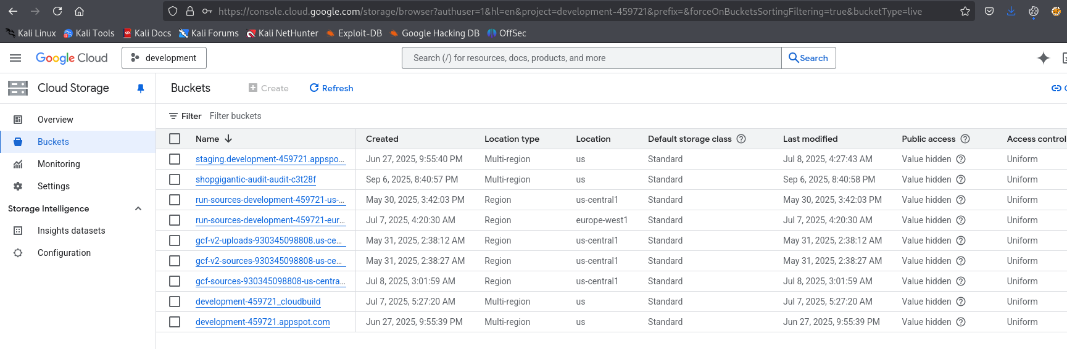Open the Pocket save icon

point(989,11)
